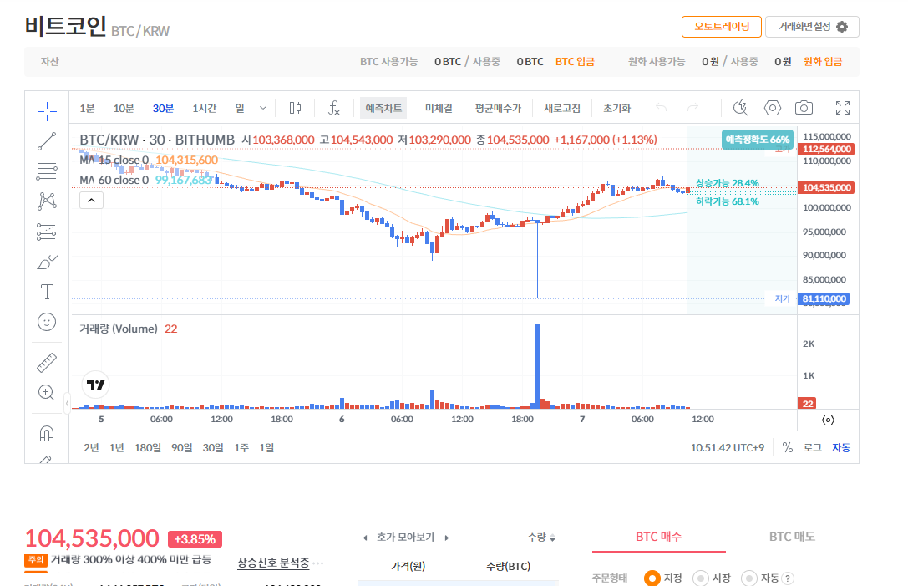Select the horizontal lines tool

click(x=47, y=171)
